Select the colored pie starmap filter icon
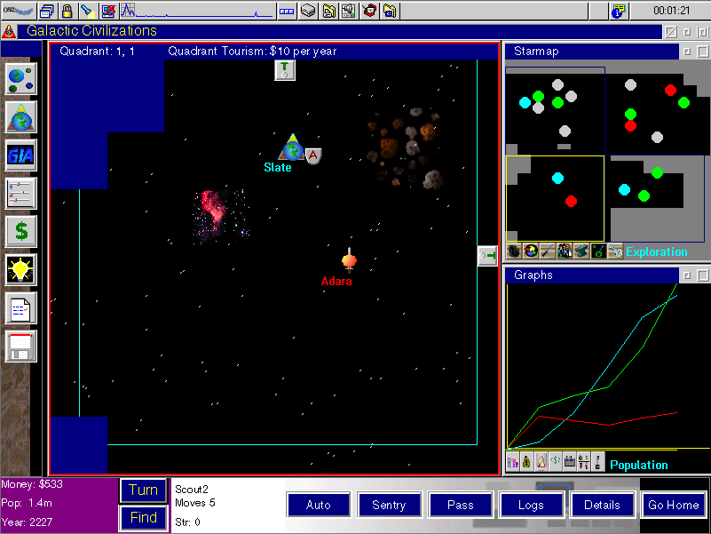 [531, 251]
